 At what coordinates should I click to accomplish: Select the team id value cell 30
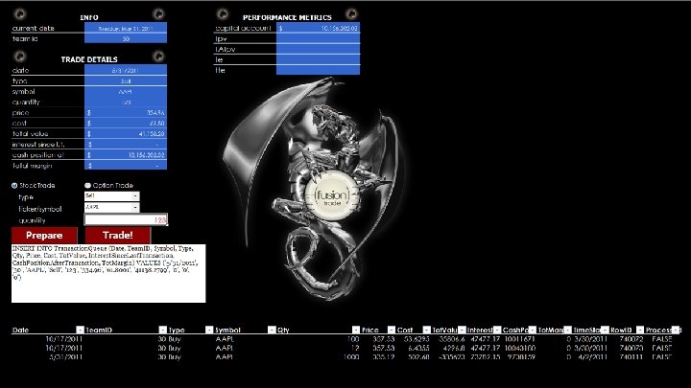coord(126,38)
